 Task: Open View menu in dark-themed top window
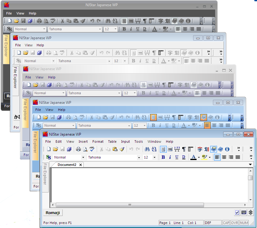point(20,13)
